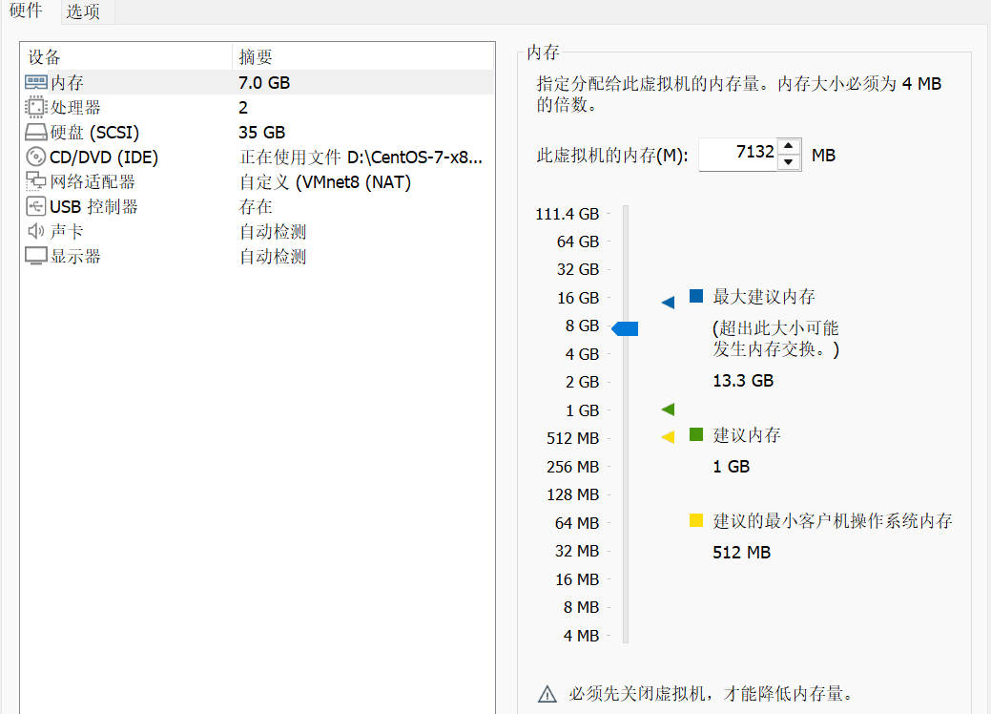The image size is (991, 714).
Task: Click the 16 GB slider mark
Action: coord(578,297)
